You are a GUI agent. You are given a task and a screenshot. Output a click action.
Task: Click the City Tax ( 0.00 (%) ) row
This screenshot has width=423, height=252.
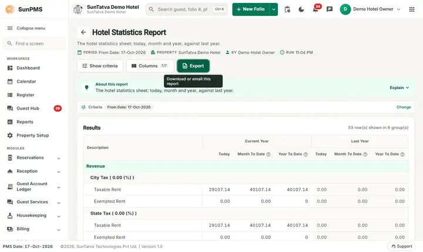(246, 178)
